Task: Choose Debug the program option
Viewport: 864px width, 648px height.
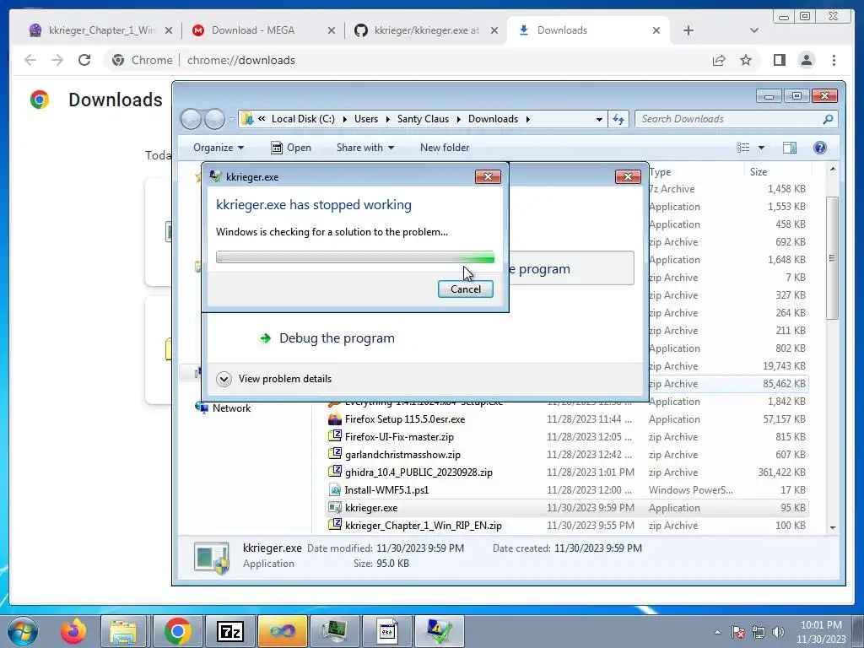Action: (337, 338)
